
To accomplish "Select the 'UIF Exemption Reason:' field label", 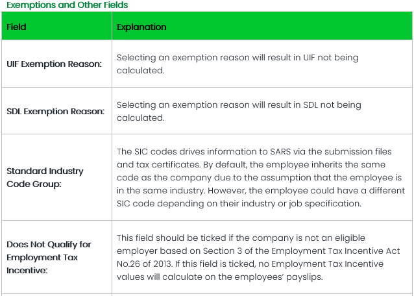I will [x=55, y=64].
